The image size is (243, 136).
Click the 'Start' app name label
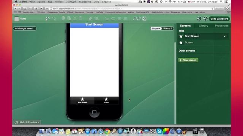point(23,19)
